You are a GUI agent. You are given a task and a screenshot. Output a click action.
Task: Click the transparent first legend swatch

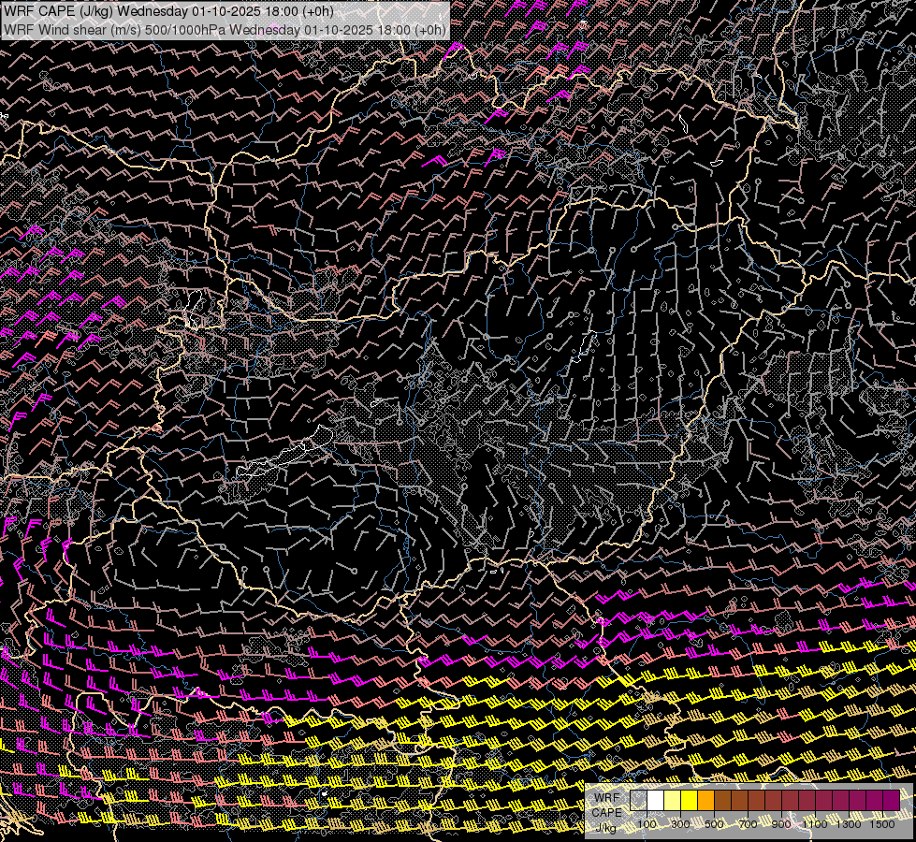tap(638, 801)
